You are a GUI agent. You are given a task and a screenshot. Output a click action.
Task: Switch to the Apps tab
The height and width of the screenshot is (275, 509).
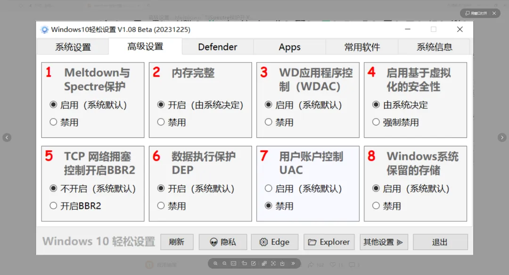pos(289,47)
